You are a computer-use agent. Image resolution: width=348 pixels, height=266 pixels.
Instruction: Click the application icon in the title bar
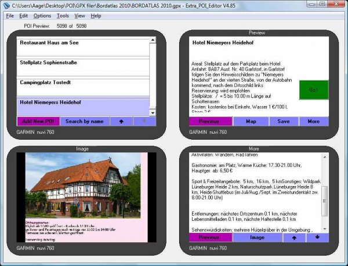coord(6,5)
